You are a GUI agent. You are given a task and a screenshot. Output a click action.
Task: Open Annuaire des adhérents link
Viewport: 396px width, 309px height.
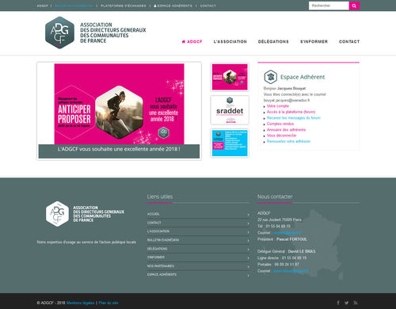(x=286, y=130)
